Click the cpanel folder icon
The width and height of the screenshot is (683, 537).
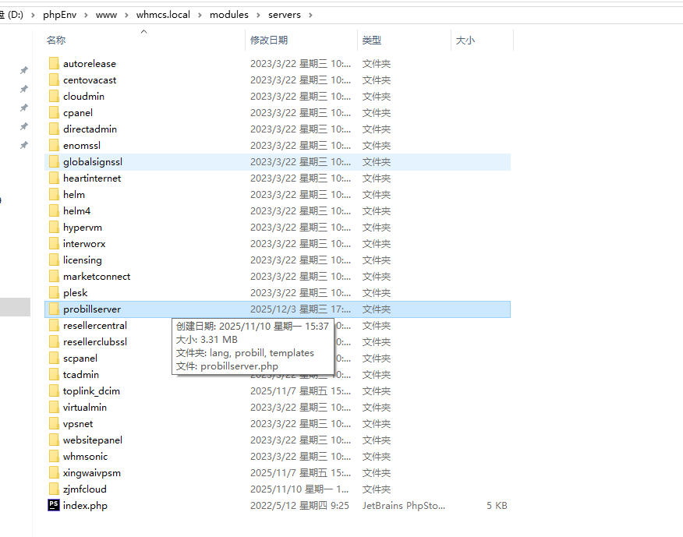click(54, 113)
